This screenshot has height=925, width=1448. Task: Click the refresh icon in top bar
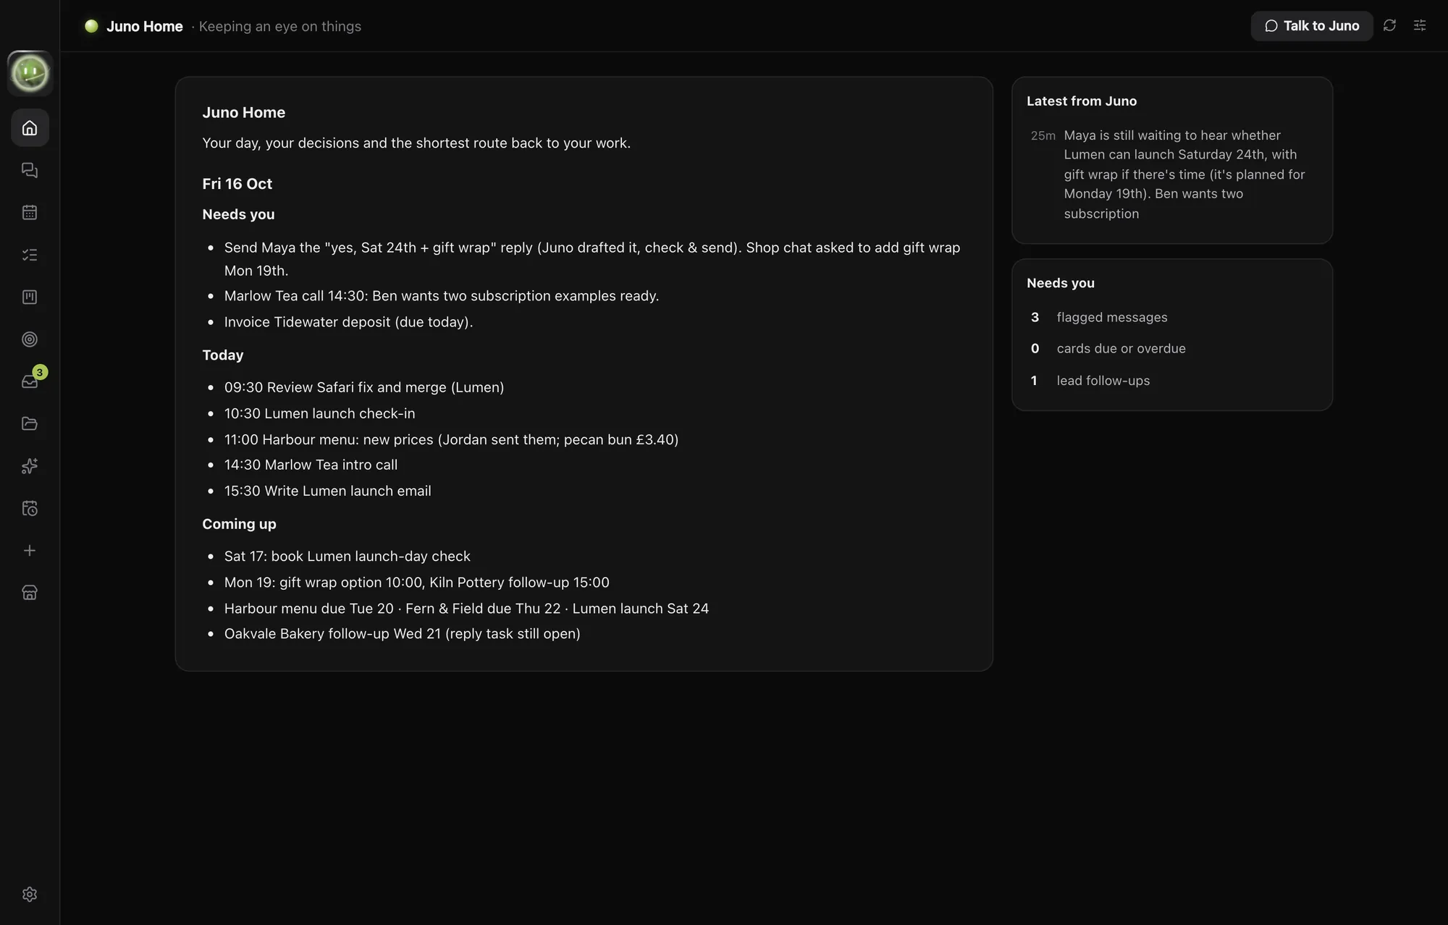1389,25
